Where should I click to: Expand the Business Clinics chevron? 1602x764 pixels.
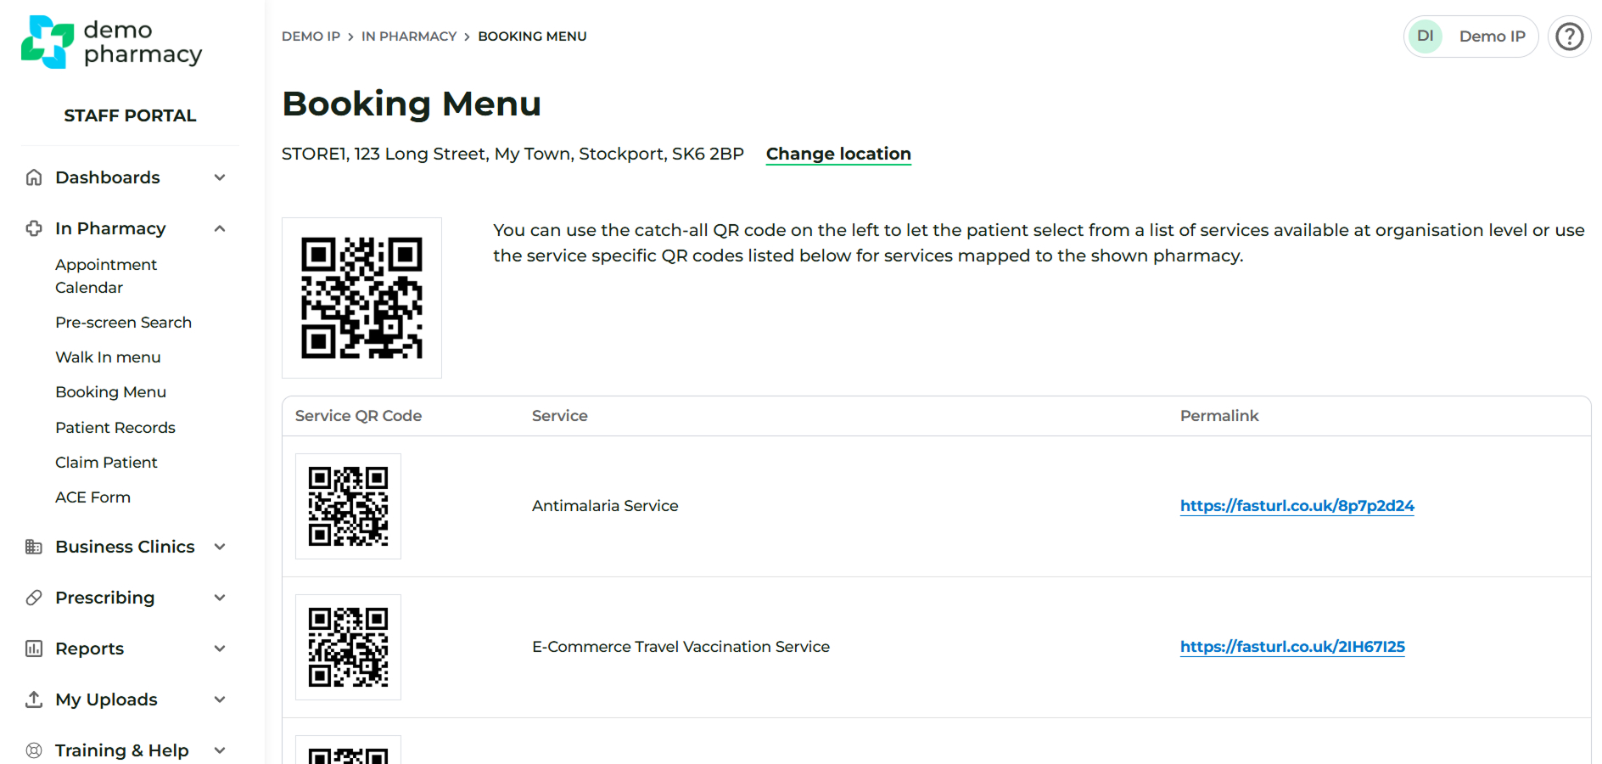click(220, 547)
